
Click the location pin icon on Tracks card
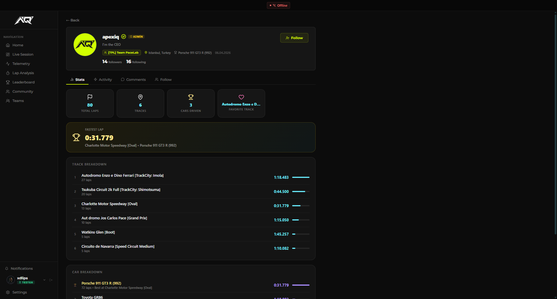(x=140, y=97)
